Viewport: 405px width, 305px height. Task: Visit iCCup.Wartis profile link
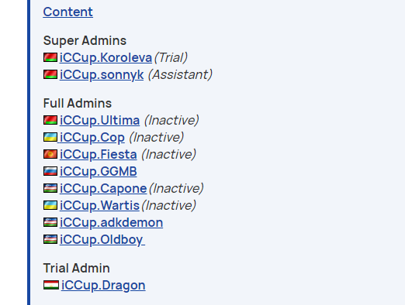(x=99, y=205)
